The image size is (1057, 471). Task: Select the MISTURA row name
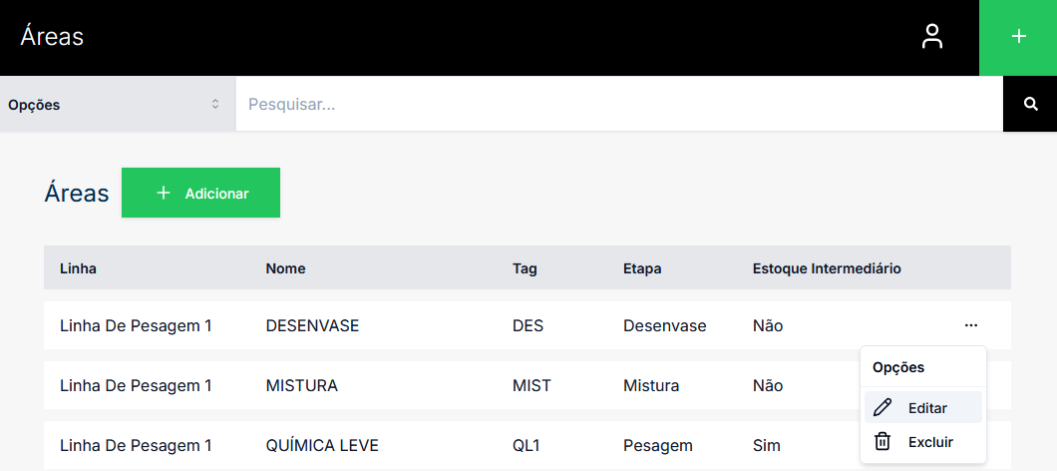pyautogui.click(x=301, y=385)
